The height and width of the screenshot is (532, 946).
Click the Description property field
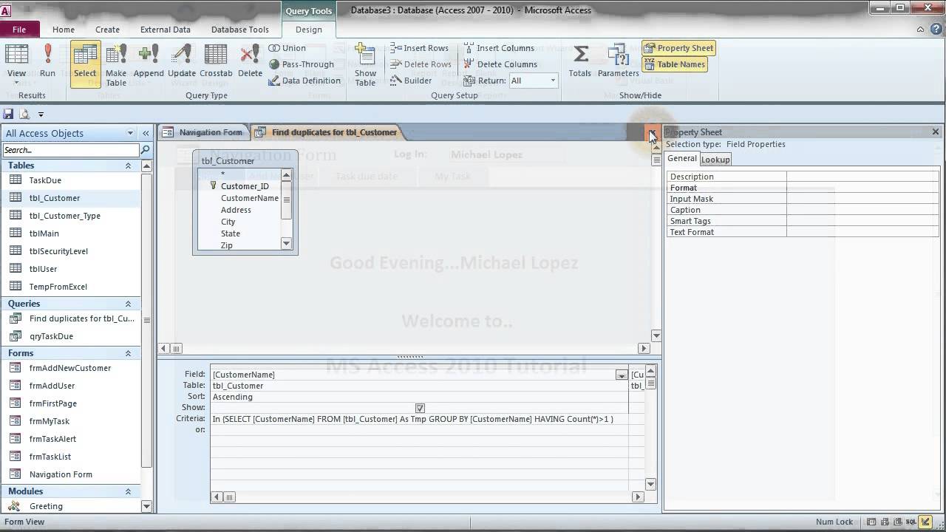(862, 177)
